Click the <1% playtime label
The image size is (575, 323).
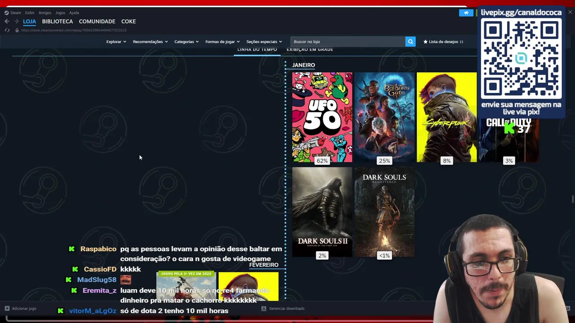point(385,256)
